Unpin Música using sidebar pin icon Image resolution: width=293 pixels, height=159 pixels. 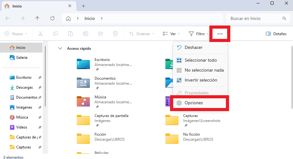pos(40,117)
